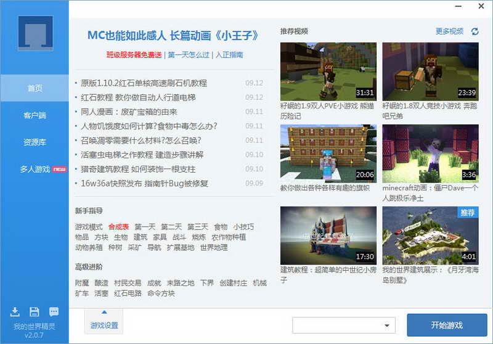The height and width of the screenshot is (344, 493).
Task: Open the 第一天怎么过 link
Action: click(x=189, y=55)
